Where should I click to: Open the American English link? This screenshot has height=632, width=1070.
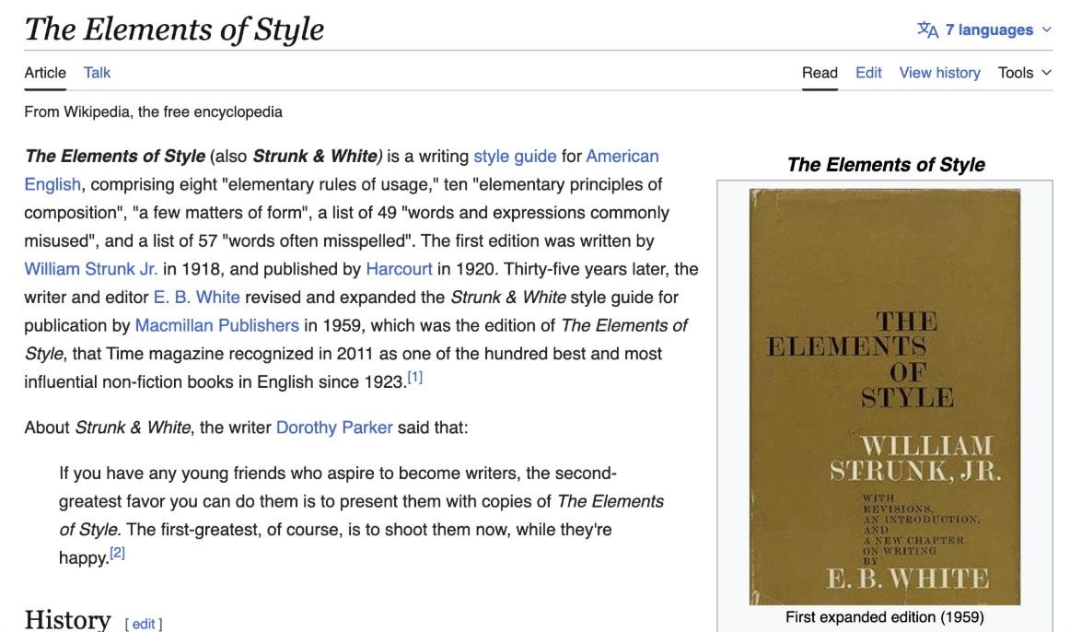pyautogui.click(x=622, y=157)
